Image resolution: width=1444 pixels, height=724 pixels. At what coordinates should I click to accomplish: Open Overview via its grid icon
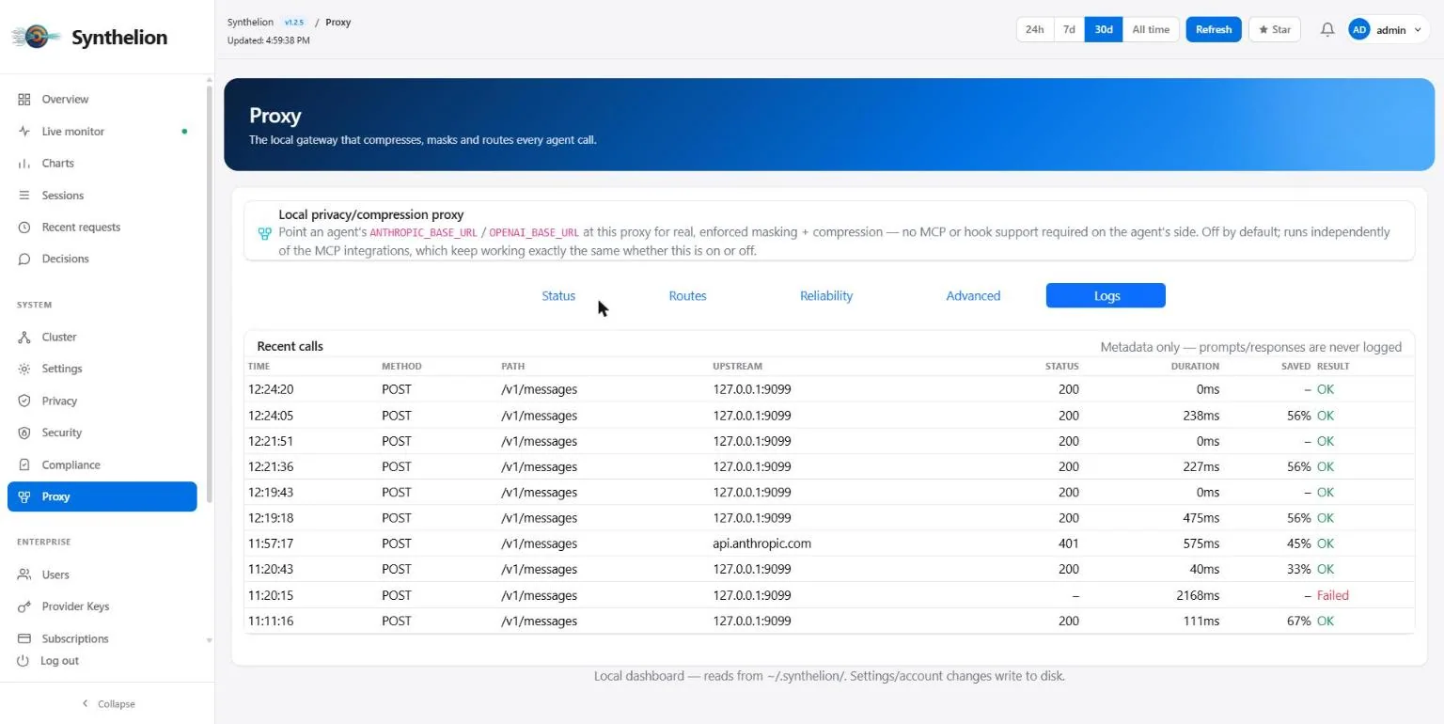pos(24,100)
